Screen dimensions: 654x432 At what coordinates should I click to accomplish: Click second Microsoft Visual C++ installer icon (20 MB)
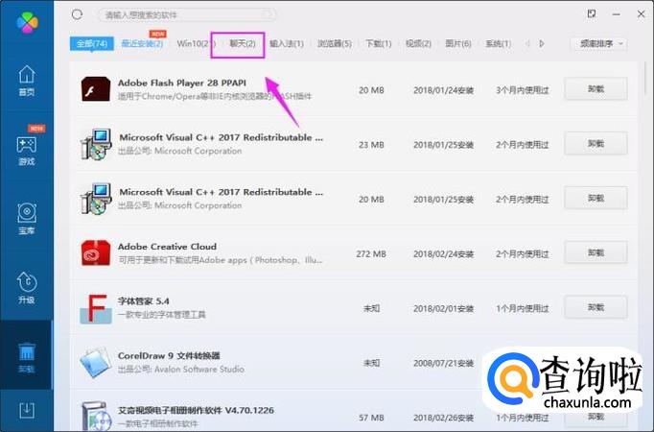(x=96, y=199)
